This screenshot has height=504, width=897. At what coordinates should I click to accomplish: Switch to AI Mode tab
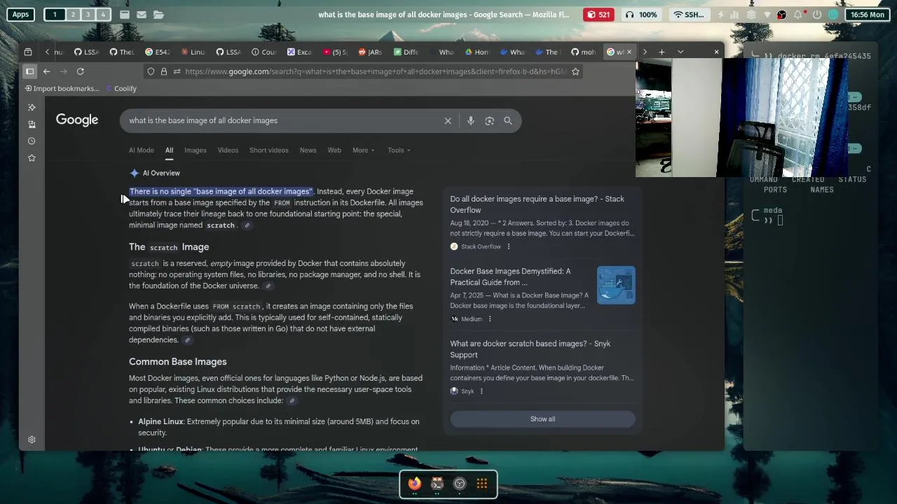pos(141,150)
